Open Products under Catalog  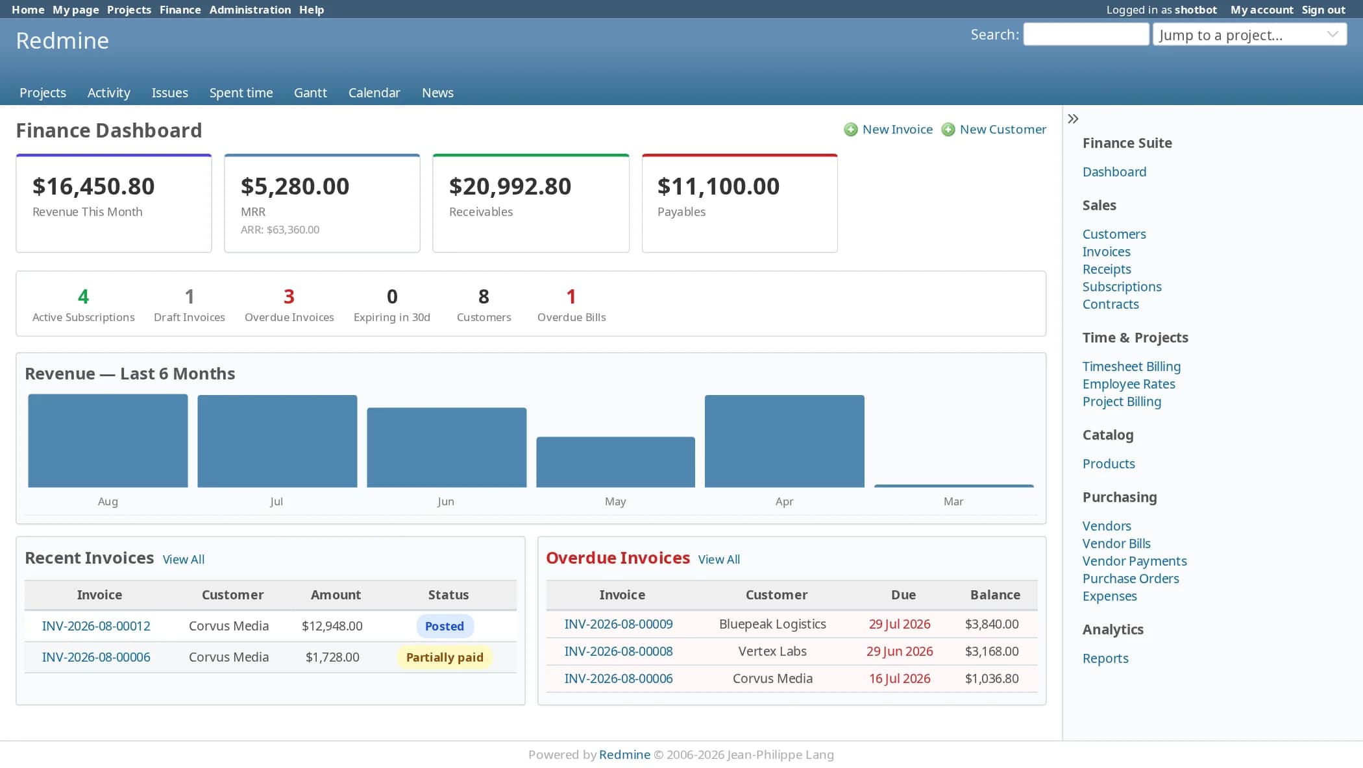1109,464
